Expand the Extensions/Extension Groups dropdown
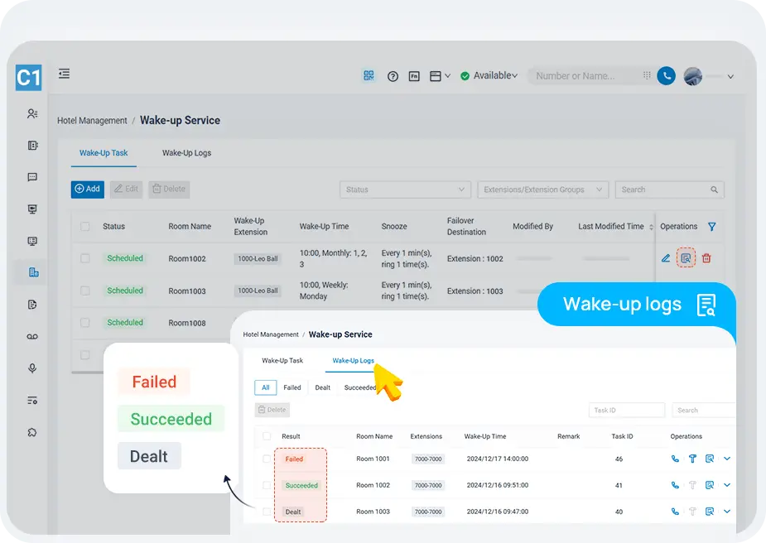This screenshot has height=543, width=766. (x=542, y=190)
